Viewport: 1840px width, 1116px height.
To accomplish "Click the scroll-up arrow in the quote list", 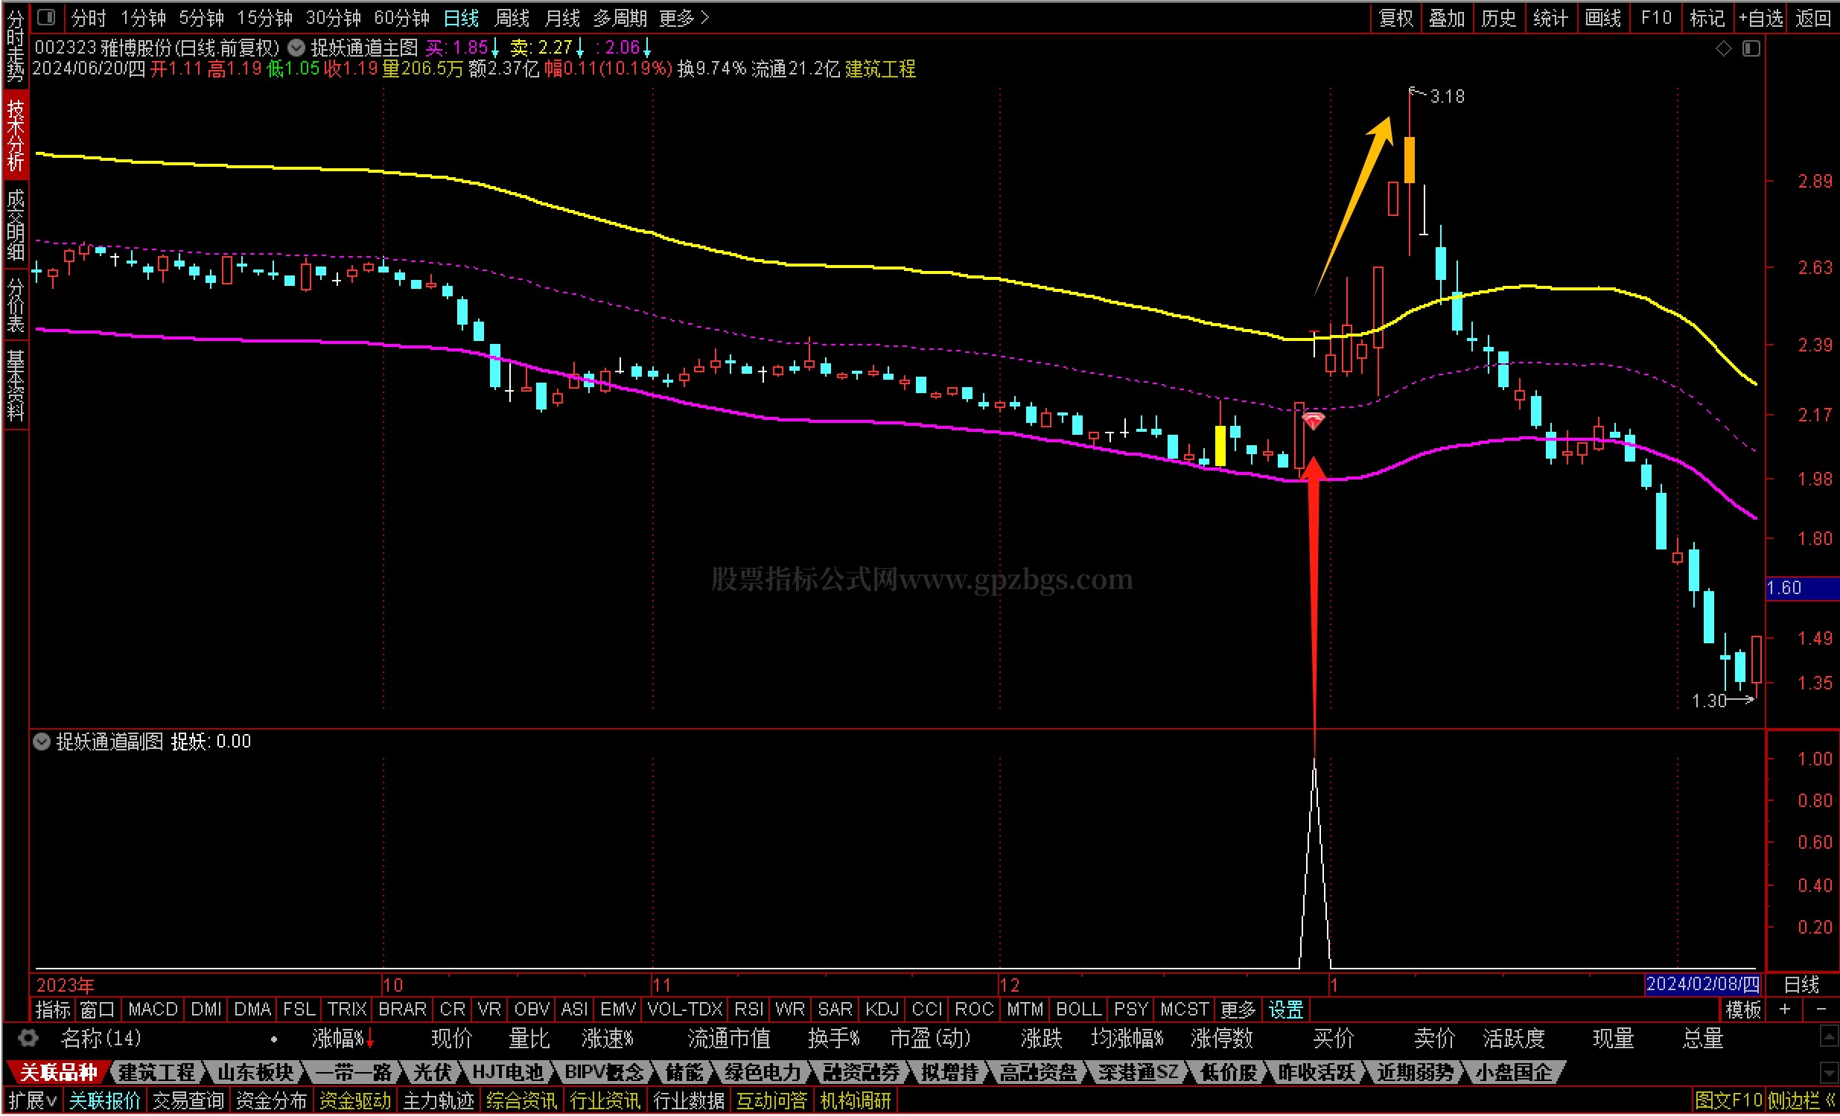I will 1829,1037.
